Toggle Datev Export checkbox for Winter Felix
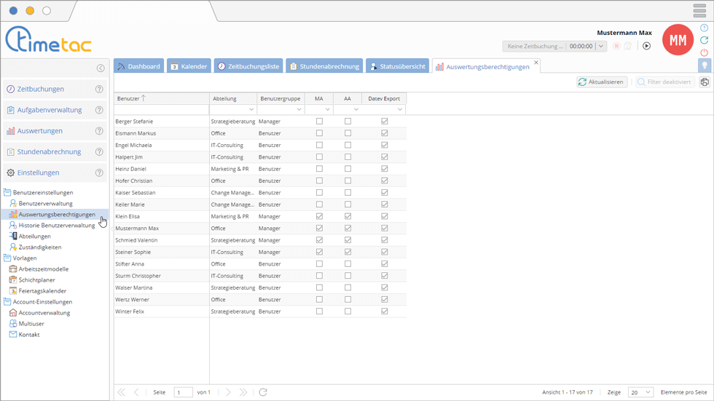Viewport: 714px width, 401px height. point(384,311)
